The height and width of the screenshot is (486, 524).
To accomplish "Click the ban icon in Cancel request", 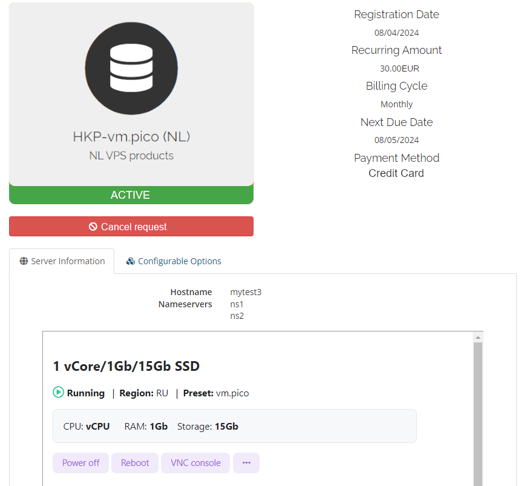I will coord(93,227).
